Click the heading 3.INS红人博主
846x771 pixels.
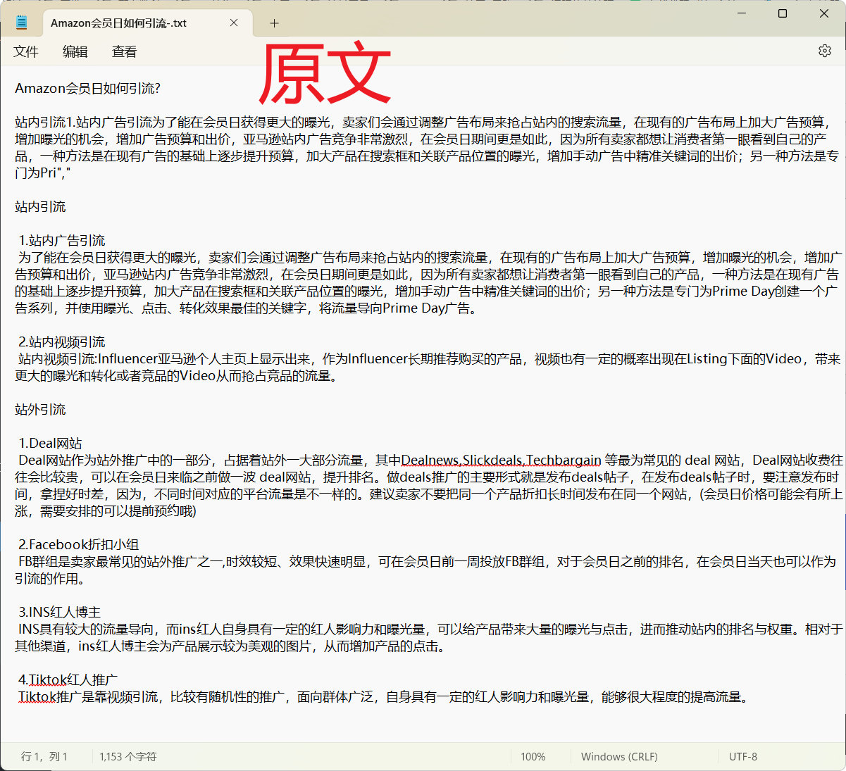[60, 612]
